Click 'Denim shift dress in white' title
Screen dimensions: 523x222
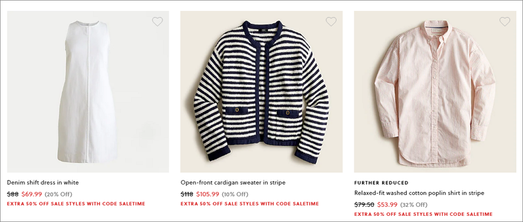(42, 183)
